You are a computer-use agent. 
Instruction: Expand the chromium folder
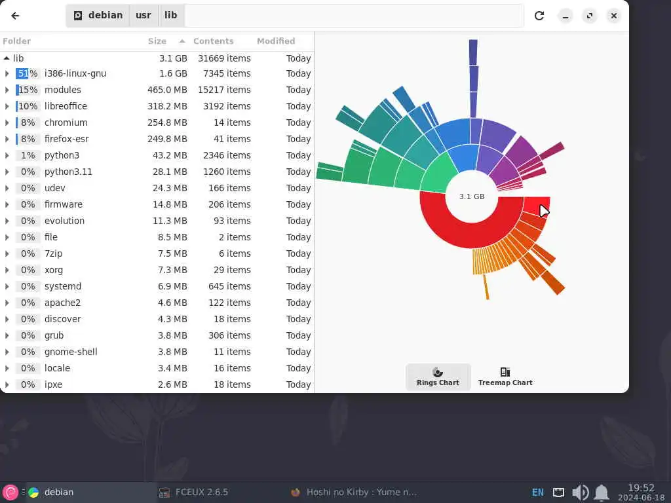click(x=7, y=122)
